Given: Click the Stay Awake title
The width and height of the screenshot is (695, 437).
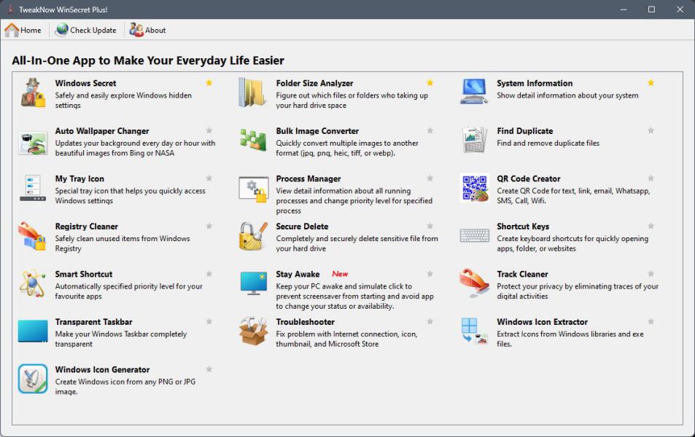Looking at the screenshot, I should (x=298, y=275).
